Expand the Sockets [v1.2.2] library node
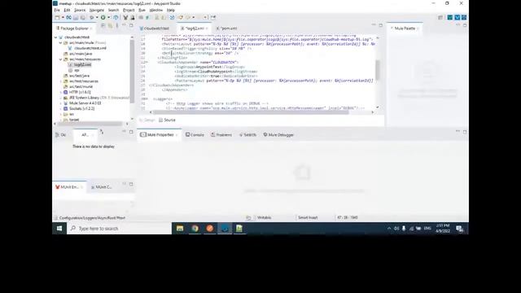Viewport: 521px width, 293px height. (61, 108)
